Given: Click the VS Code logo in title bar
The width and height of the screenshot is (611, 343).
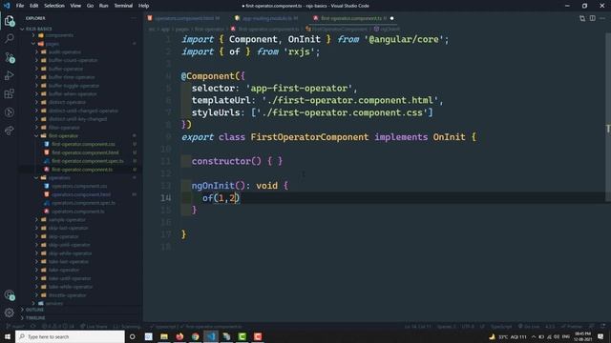Looking at the screenshot, I should (7, 6).
